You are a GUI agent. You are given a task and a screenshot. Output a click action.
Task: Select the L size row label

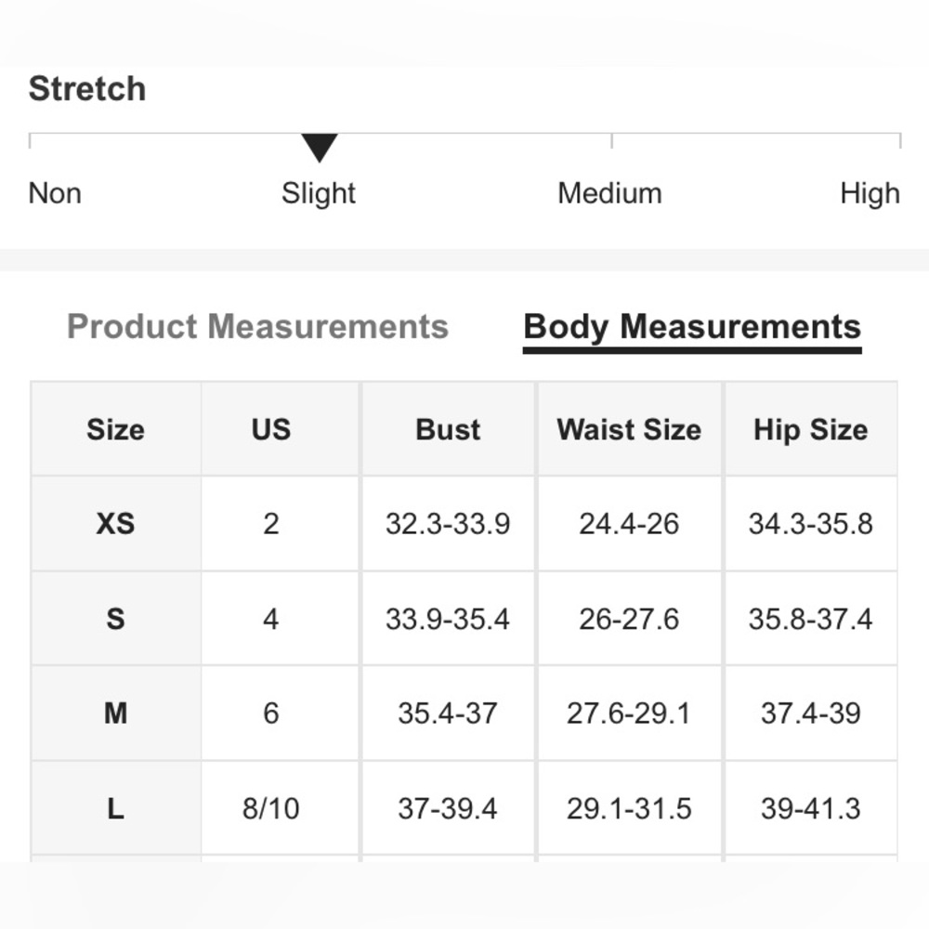115,808
